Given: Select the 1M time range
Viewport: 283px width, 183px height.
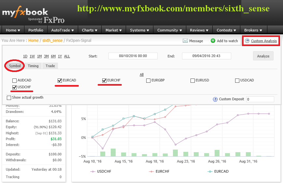Looking at the screenshot, I should (x=39, y=56).
